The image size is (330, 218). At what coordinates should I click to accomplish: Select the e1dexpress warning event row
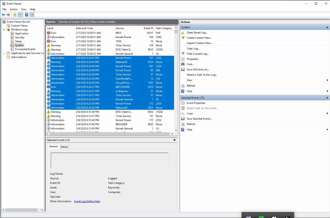pos(110,91)
